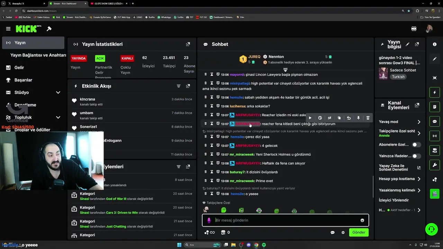Image resolution: width=443 pixels, height=249 pixels.
Task: Open the info icon in right sidebar
Action: click(435, 44)
